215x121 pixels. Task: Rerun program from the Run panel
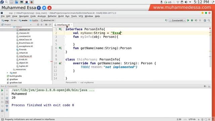pos(2,90)
